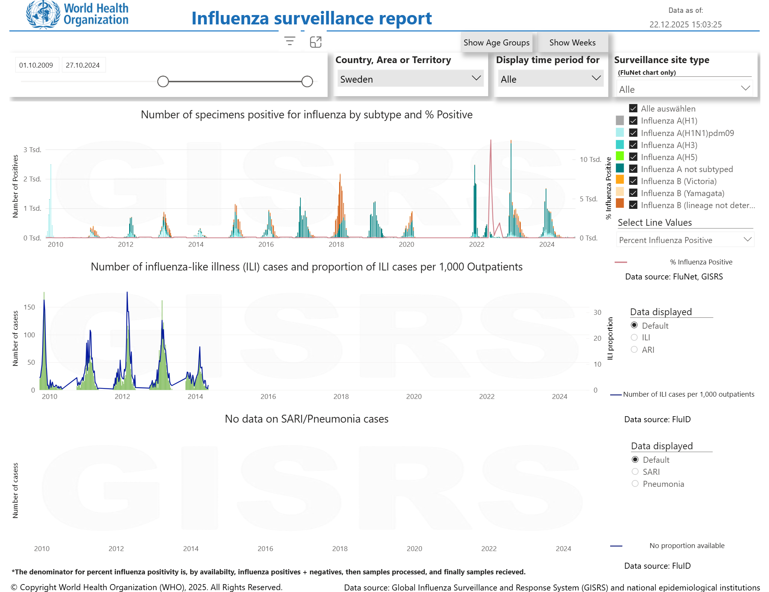Select the ILI radio button
Viewport: 769px width, 592px height.
click(x=634, y=337)
